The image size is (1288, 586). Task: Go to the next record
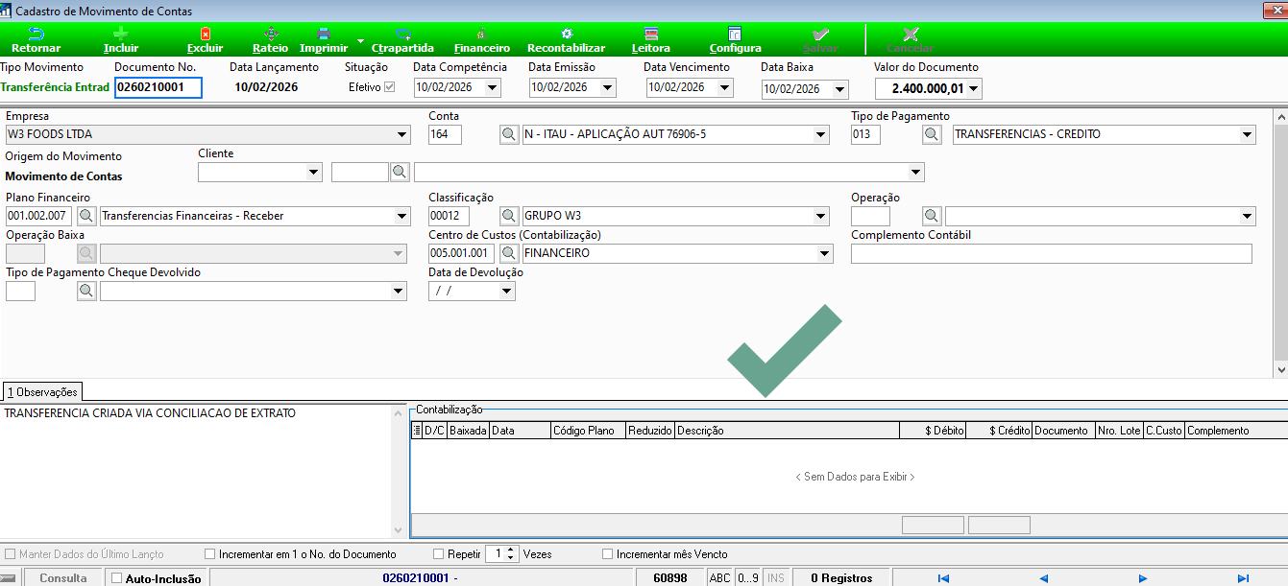[1143, 578]
